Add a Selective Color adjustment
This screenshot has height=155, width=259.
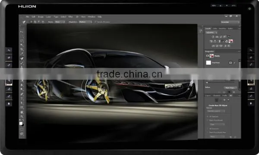[229, 46]
